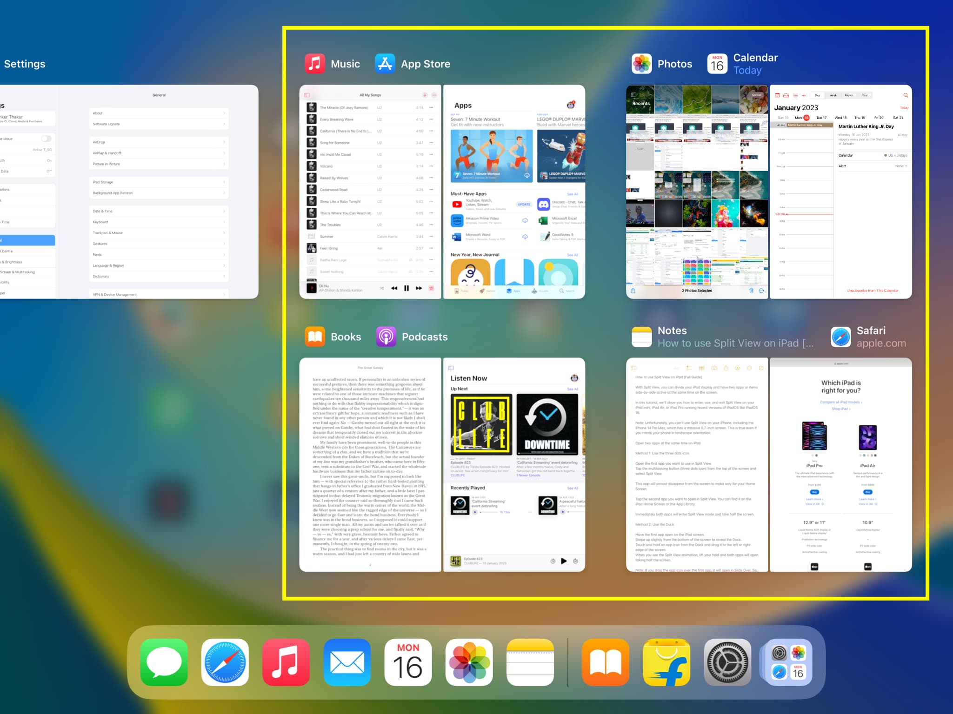Screen dimensions: 953x714
Task: Tap the Music app icon above its card
Action: point(315,64)
